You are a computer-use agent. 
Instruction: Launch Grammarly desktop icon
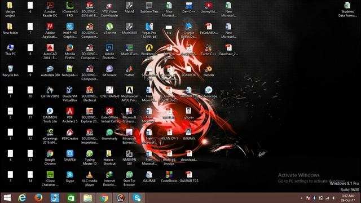(109, 134)
